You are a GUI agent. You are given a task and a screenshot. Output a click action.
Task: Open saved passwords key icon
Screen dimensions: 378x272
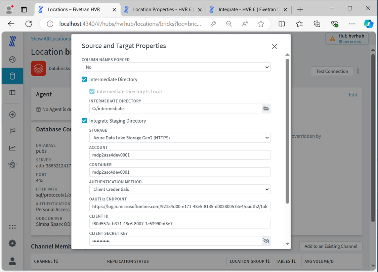click(x=213, y=24)
